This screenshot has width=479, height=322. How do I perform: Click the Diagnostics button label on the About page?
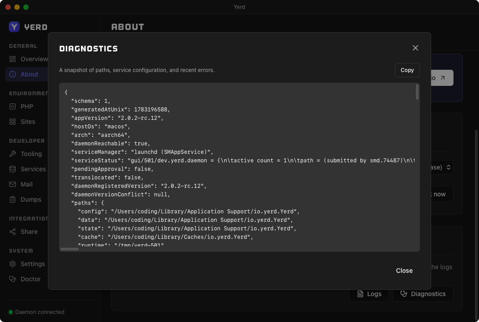click(x=428, y=294)
